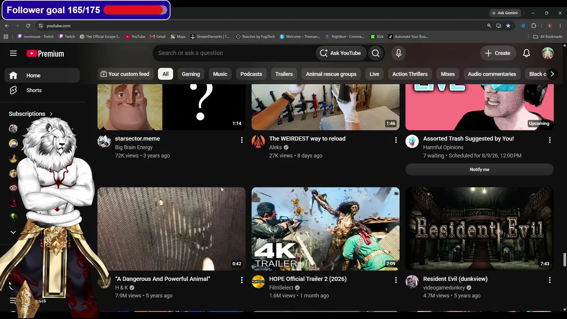Click the search magnifier button
This screenshot has height=319, width=567.
pyautogui.click(x=376, y=53)
